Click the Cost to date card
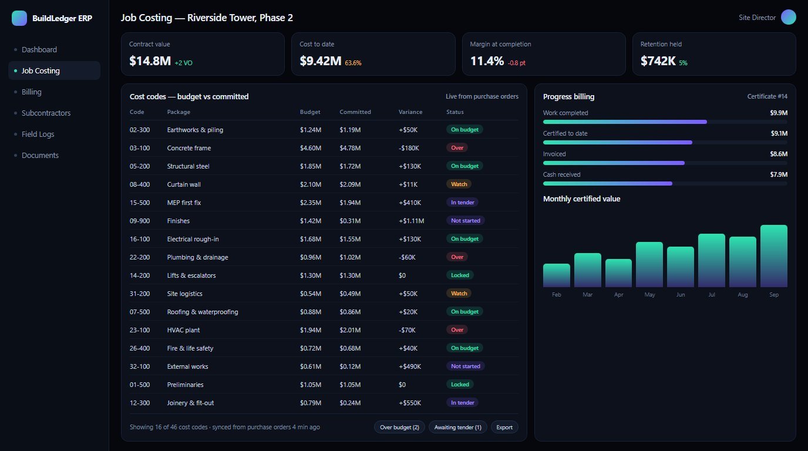This screenshot has width=808, height=451. (x=373, y=54)
